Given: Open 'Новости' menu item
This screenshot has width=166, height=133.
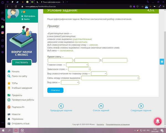Looking at the screenshot, I should coord(14,114).
